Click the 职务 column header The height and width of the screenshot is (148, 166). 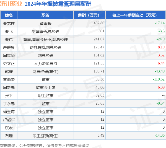point(45,15)
